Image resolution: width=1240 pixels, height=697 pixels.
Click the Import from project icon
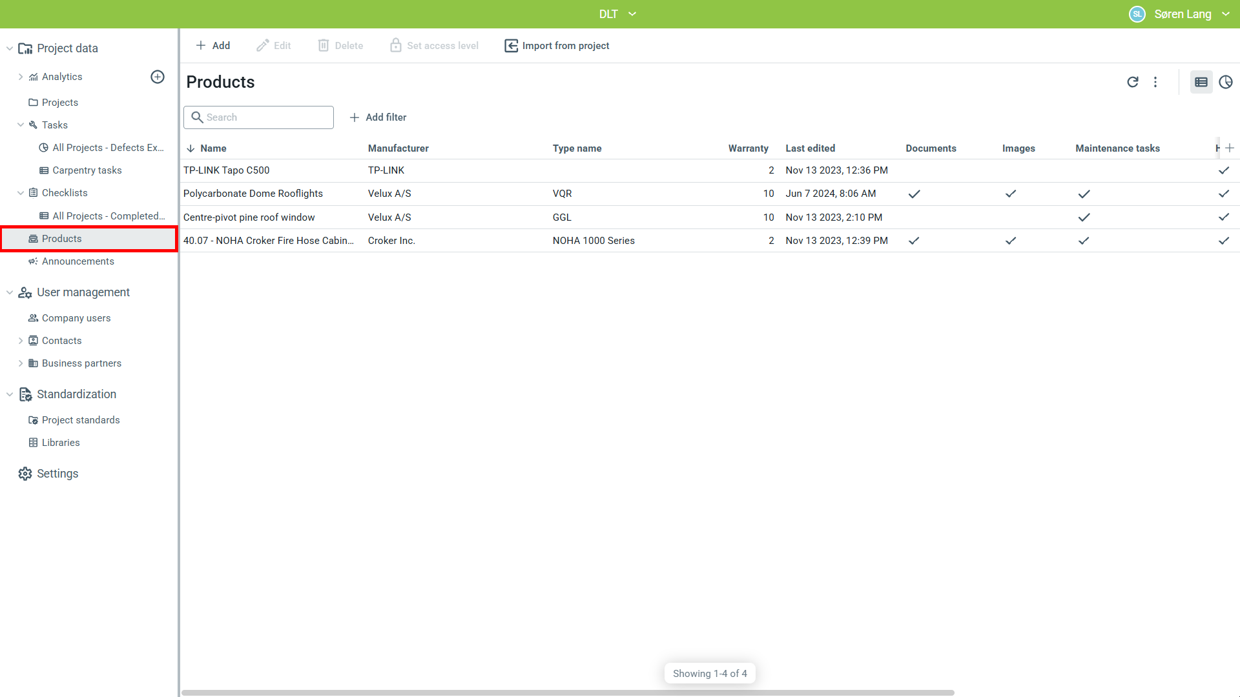[x=511, y=46]
